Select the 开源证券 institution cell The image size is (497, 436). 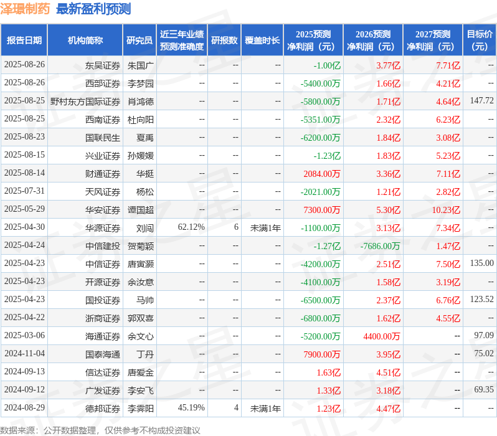(x=85, y=282)
